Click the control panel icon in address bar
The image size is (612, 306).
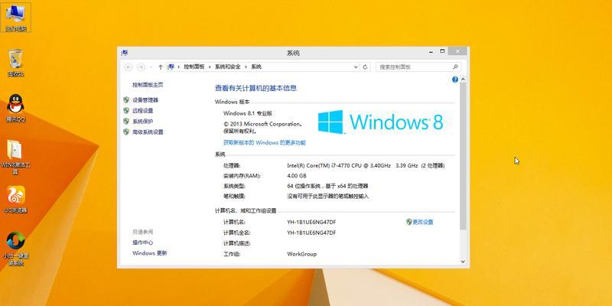pos(171,67)
